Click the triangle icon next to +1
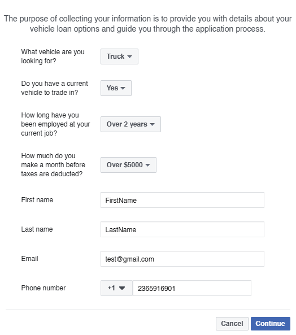The image size is (296, 335). (x=122, y=288)
